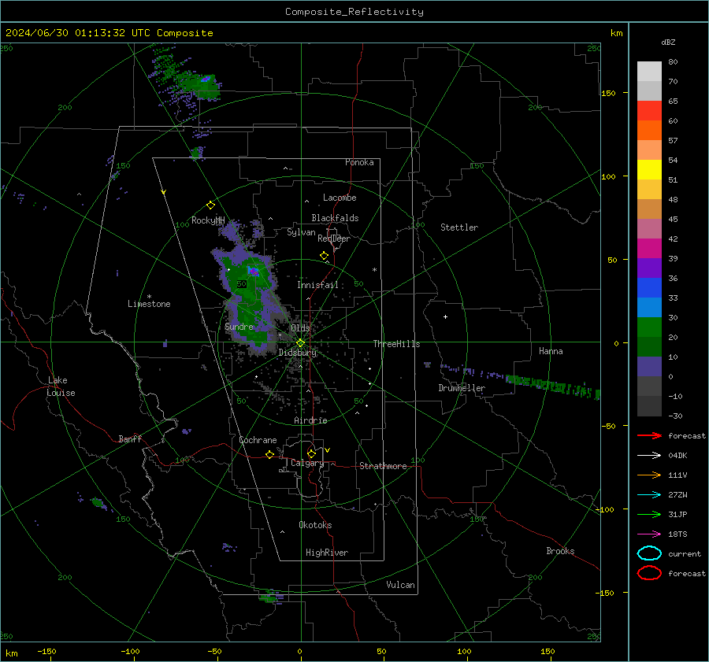Screen dimensions: 709x662
Task: Click the Cochrane label
Action: click(x=258, y=440)
